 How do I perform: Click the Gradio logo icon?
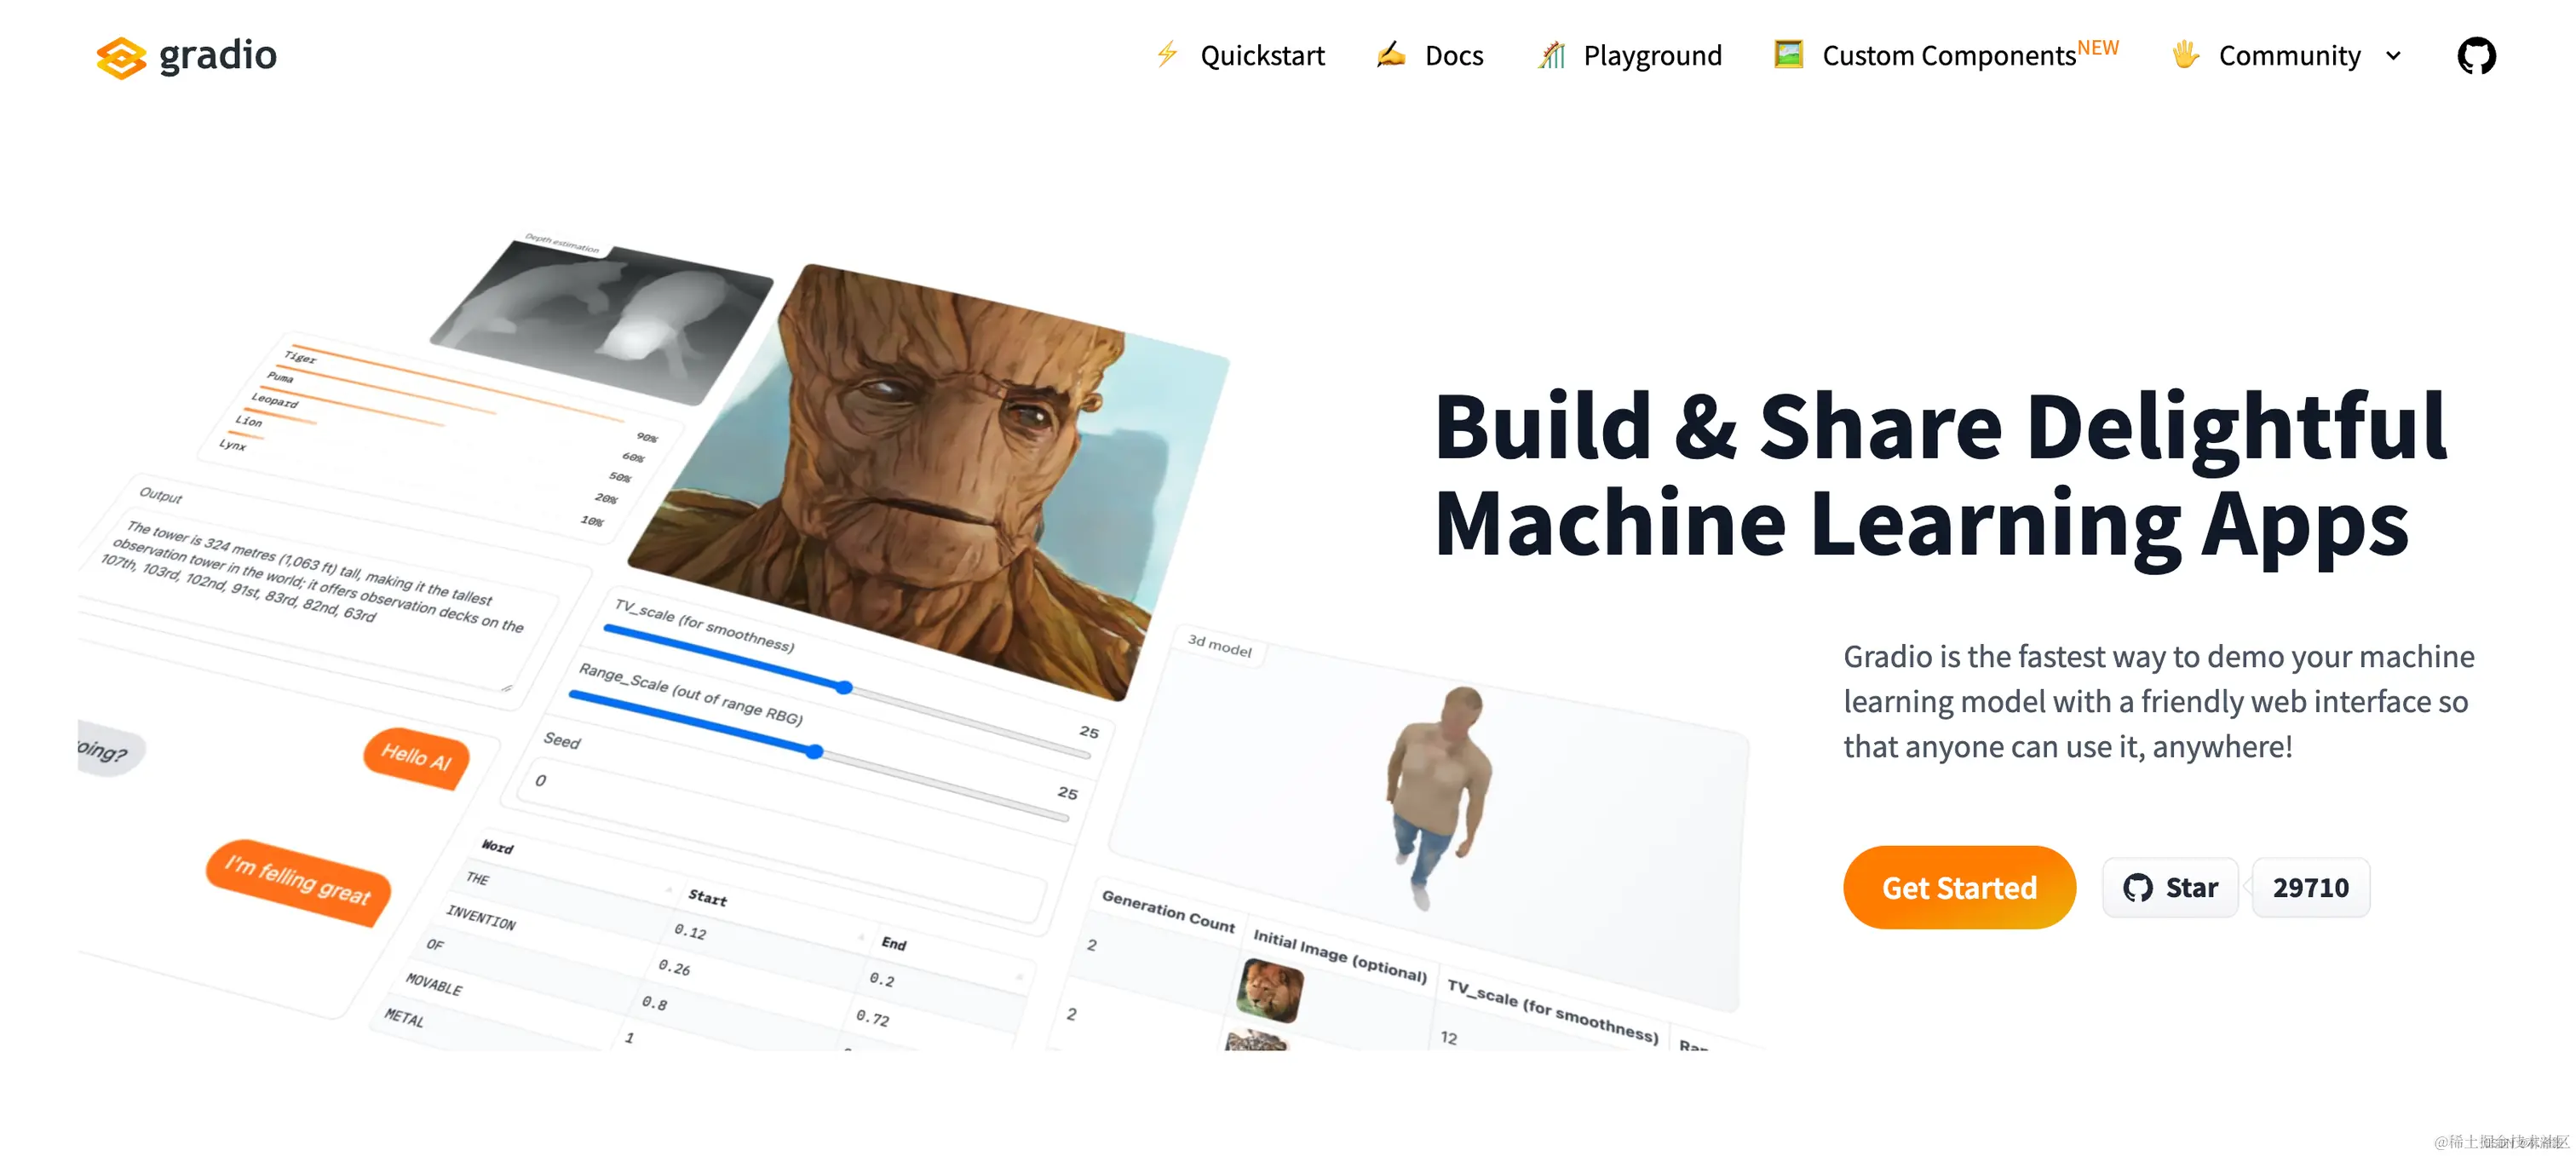click(x=121, y=57)
